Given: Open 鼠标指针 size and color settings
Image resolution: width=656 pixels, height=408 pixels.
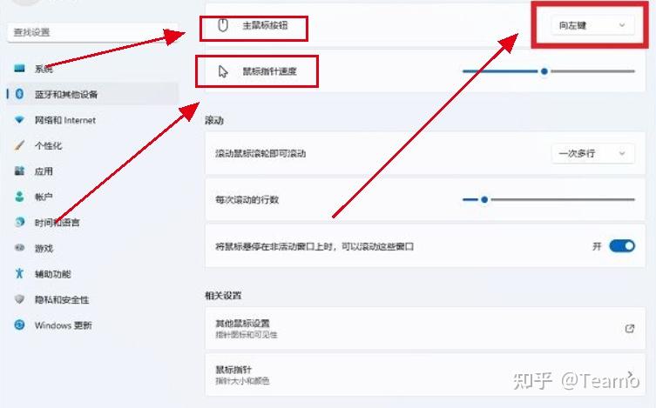Looking at the screenshot, I should (425, 375).
